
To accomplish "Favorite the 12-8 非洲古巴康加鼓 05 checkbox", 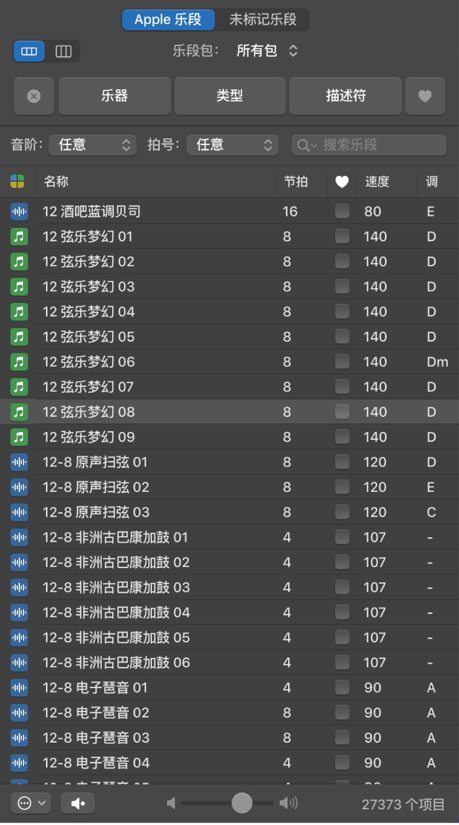I will pyautogui.click(x=342, y=637).
